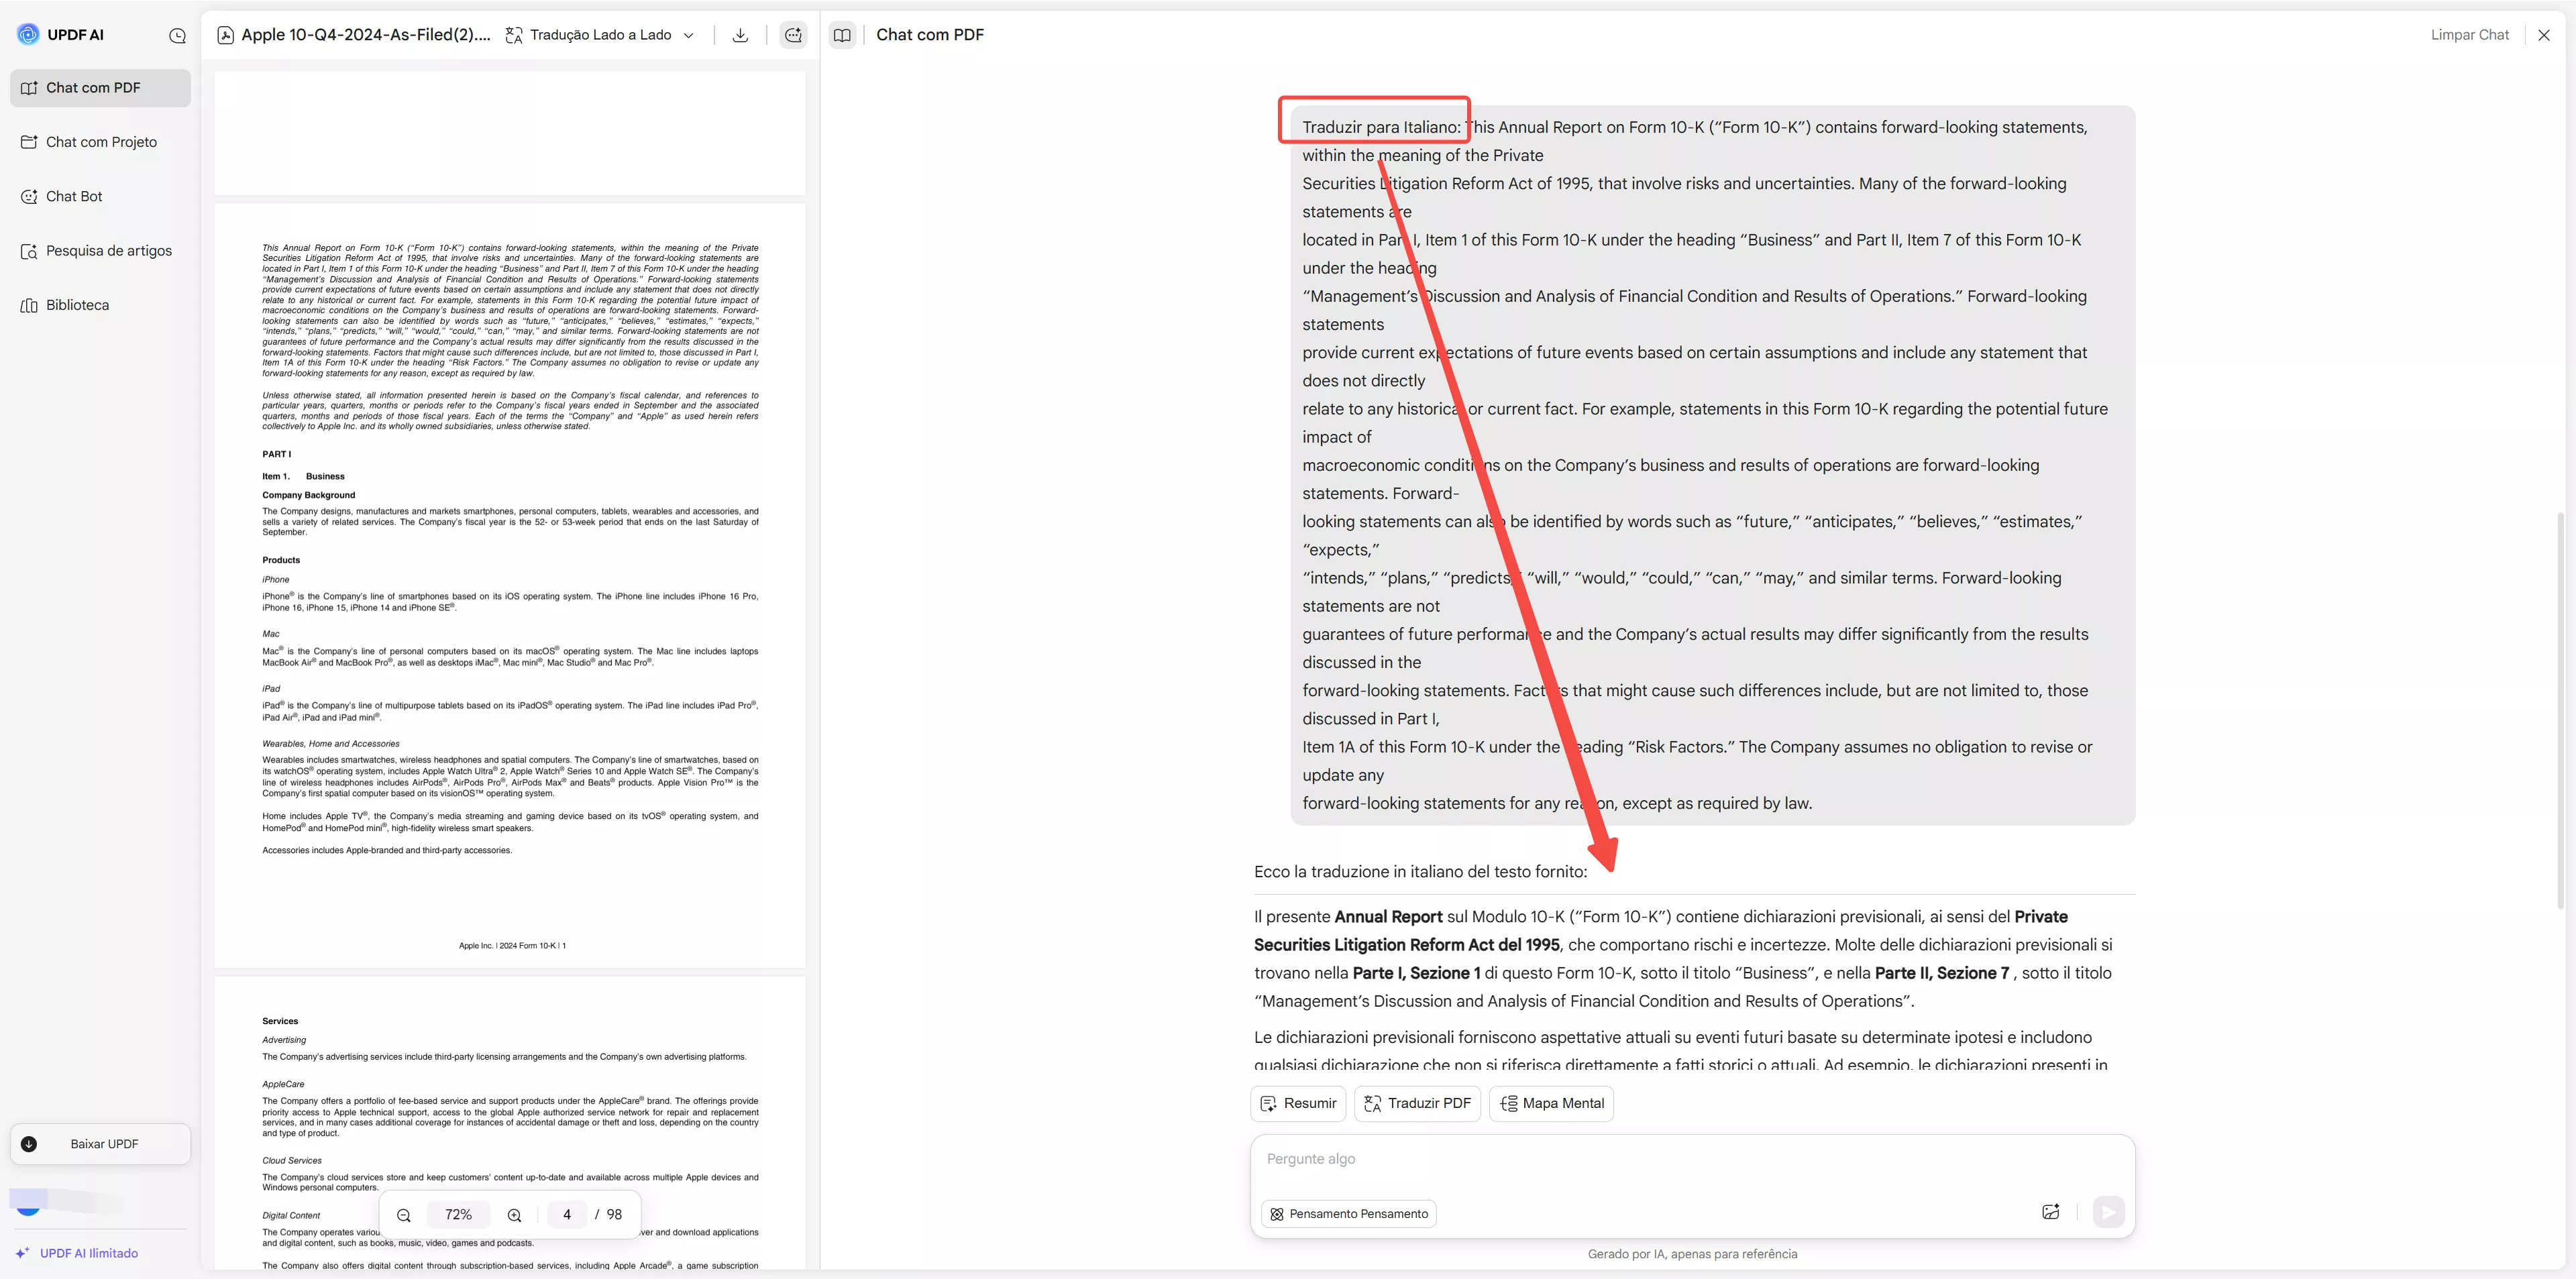
Task: Click the image upload icon in chat box
Action: (x=2050, y=1212)
